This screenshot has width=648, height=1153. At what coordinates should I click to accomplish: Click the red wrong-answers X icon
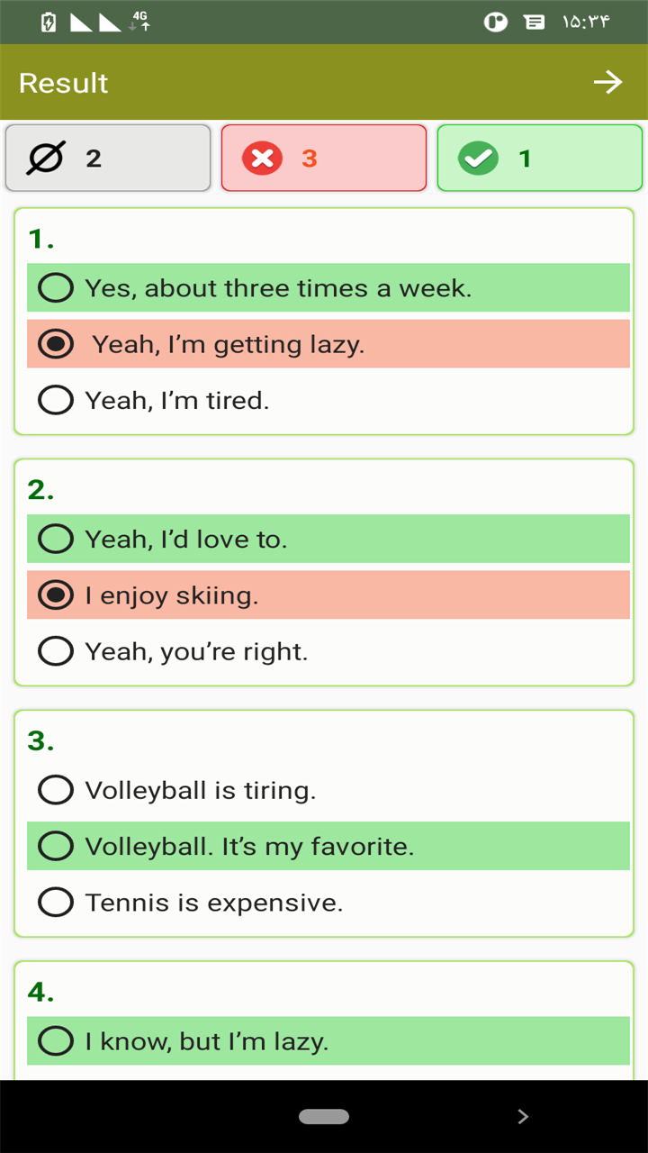262,159
